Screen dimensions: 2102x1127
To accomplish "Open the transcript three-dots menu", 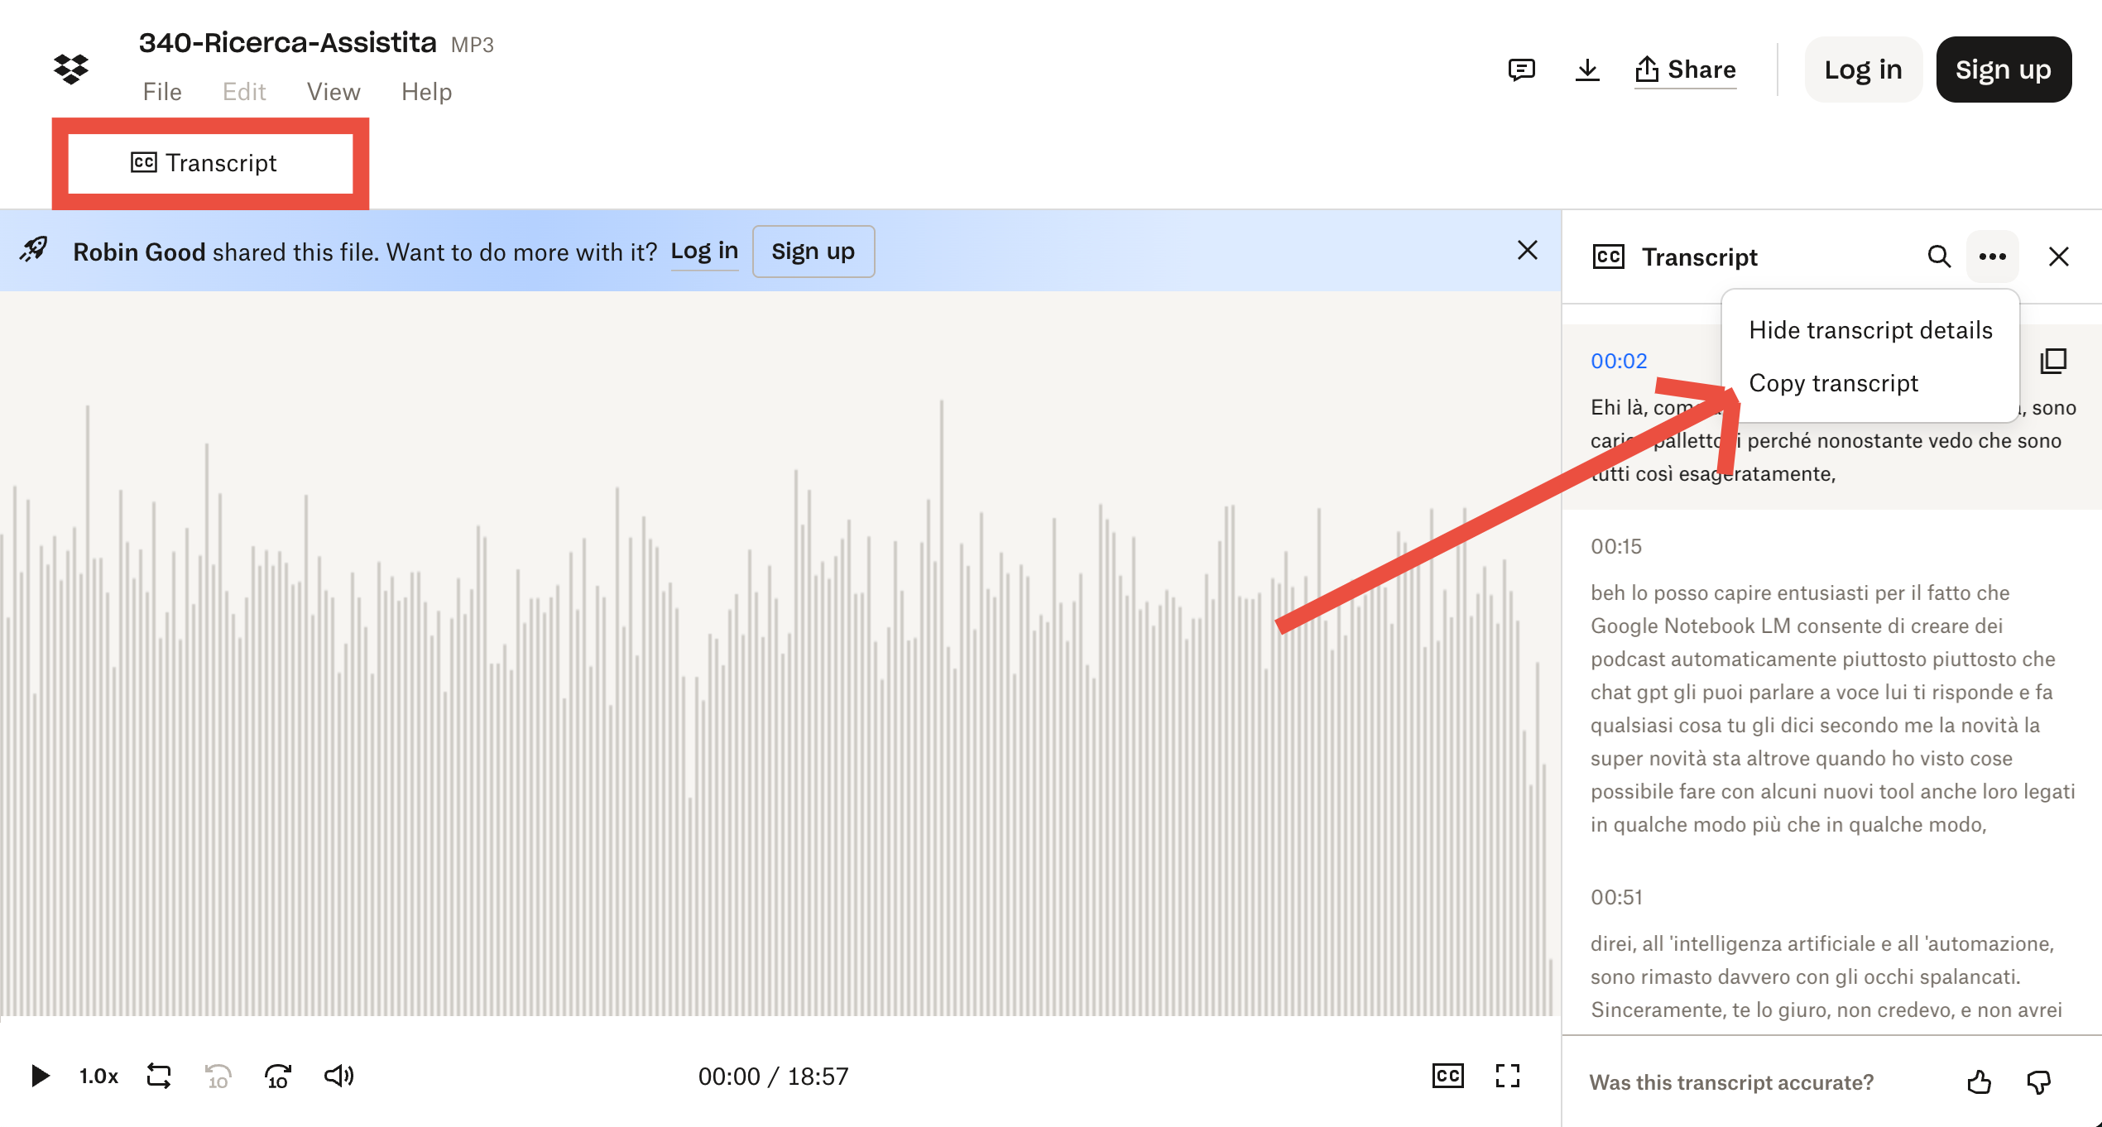I will [1992, 257].
